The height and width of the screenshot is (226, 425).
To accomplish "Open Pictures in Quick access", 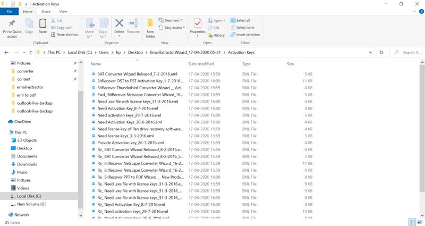I will tap(24, 63).
